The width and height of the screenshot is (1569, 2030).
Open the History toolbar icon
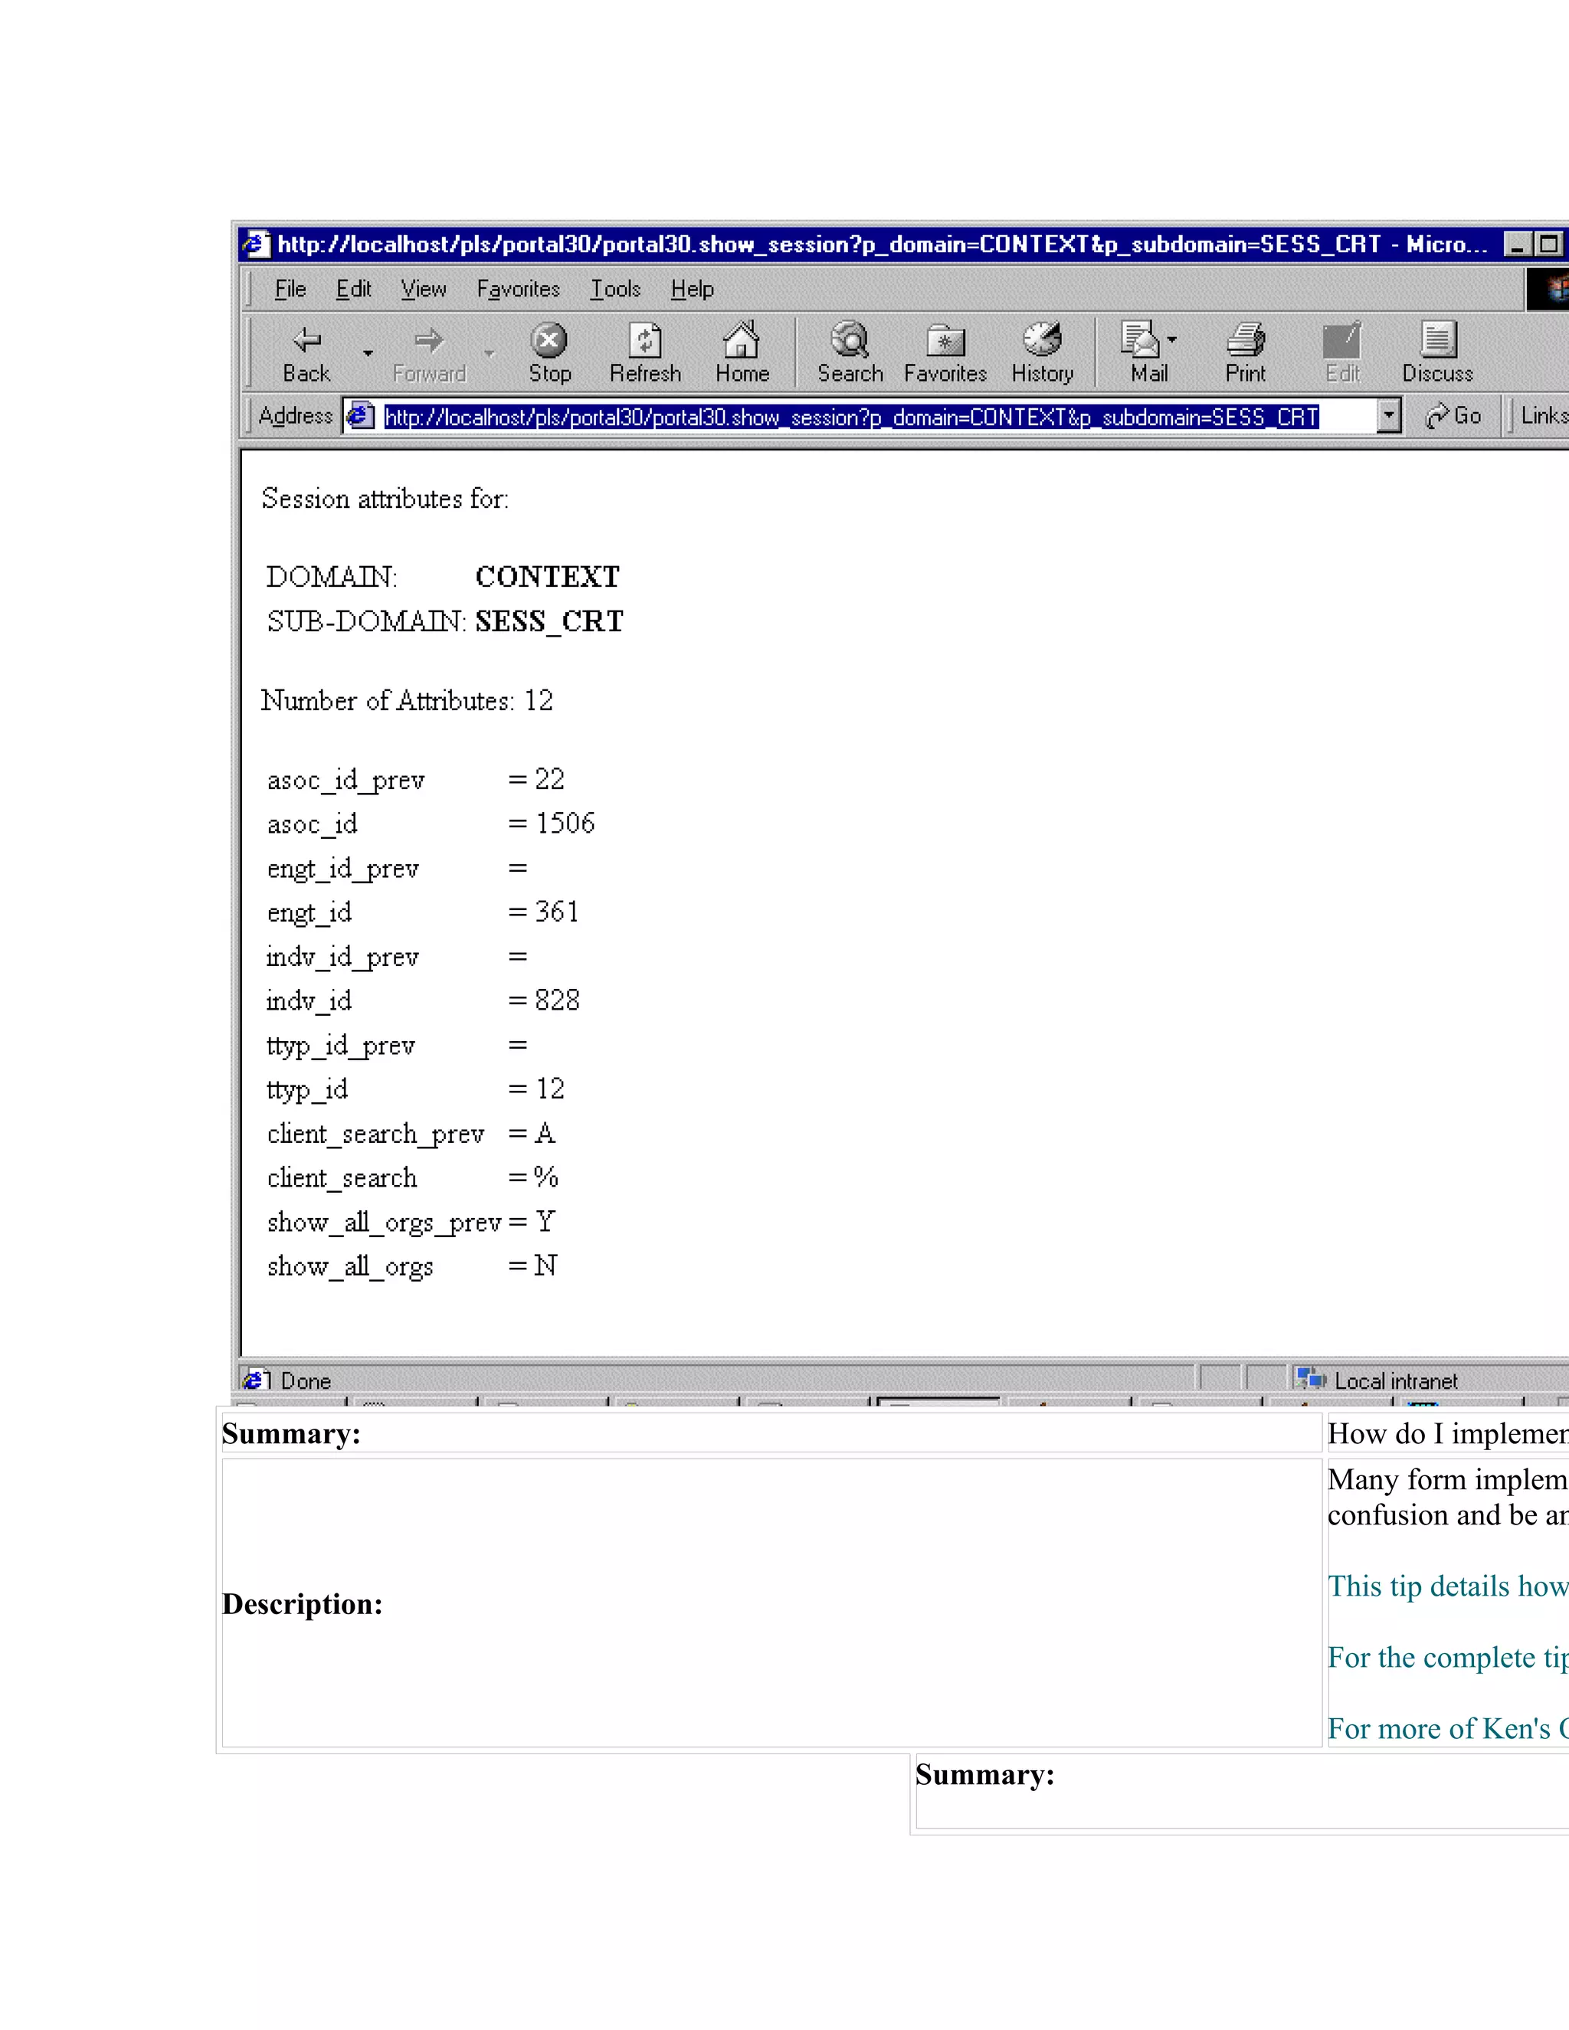1042,339
